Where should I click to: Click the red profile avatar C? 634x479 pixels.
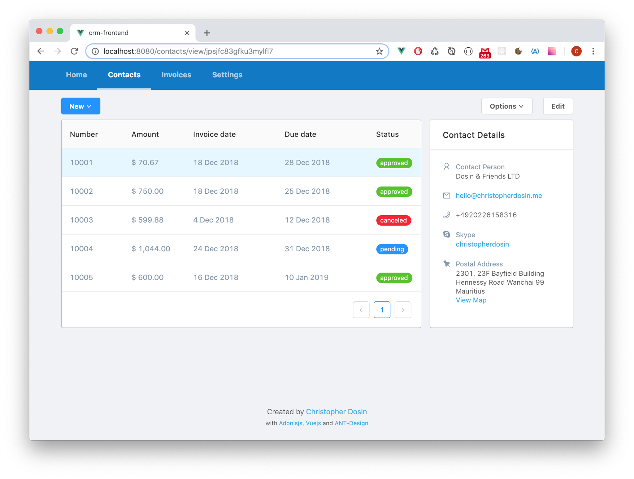[x=576, y=51]
